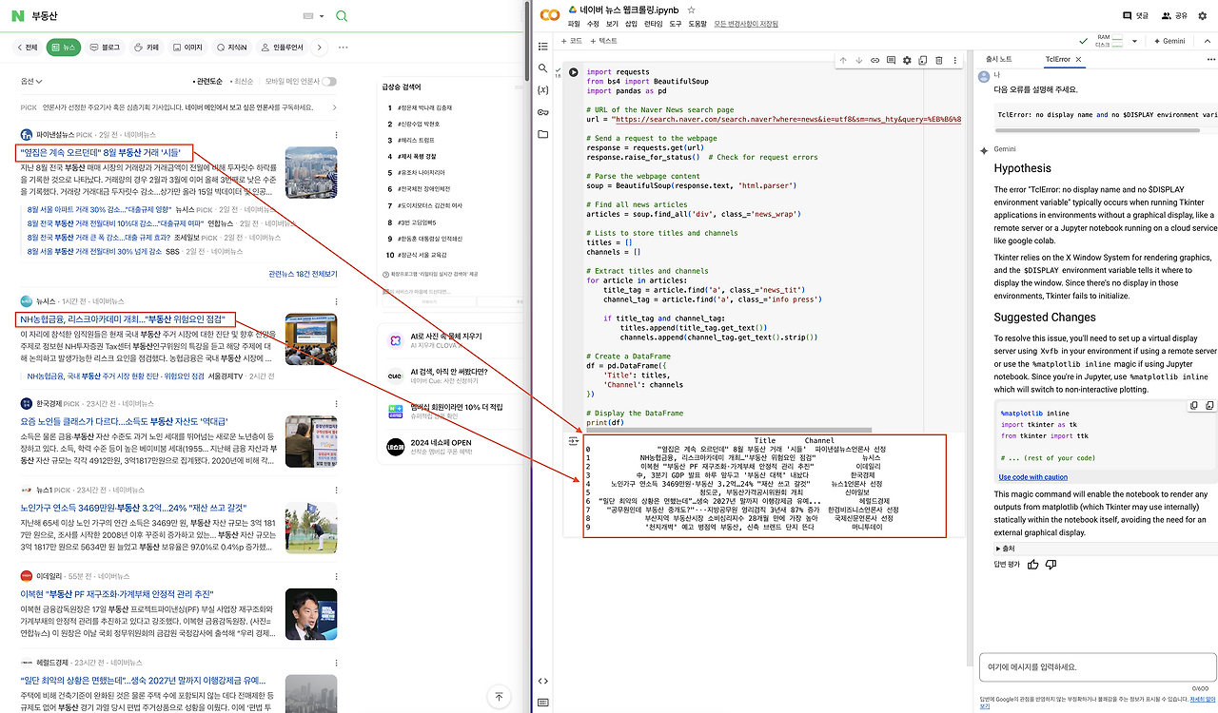Select the 뉴스 search tab
1218x713 pixels.
coord(63,47)
